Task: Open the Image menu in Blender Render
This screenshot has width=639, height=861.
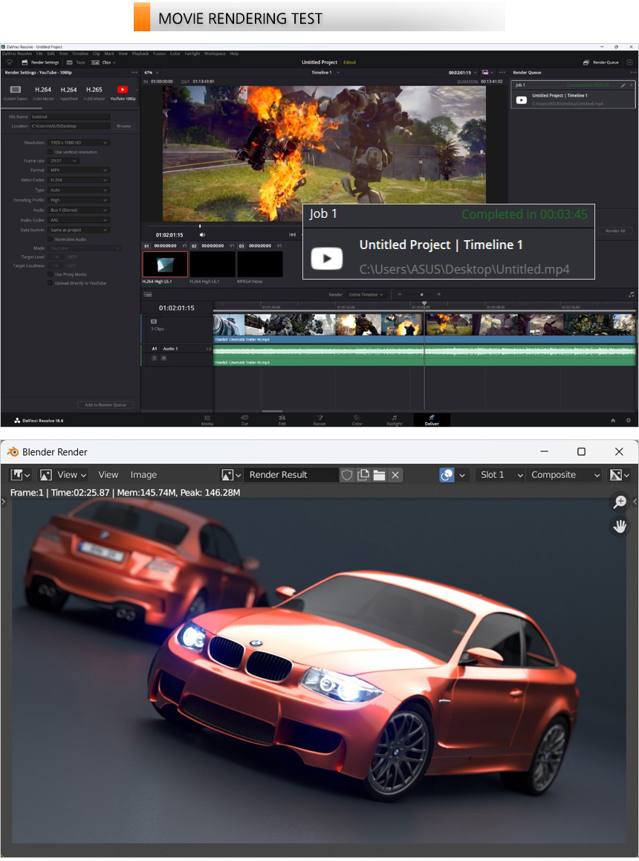Action: pyautogui.click(x=143, y=475)
